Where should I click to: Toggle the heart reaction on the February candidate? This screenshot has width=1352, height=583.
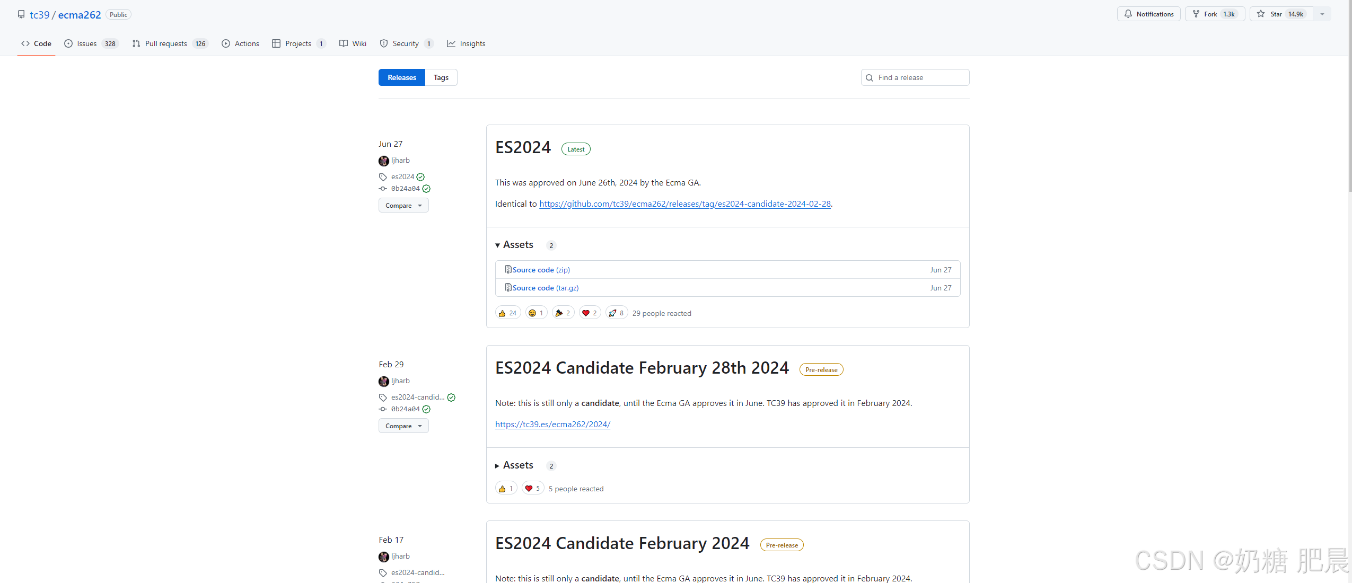pyautogui.click(x=532, y=488)
